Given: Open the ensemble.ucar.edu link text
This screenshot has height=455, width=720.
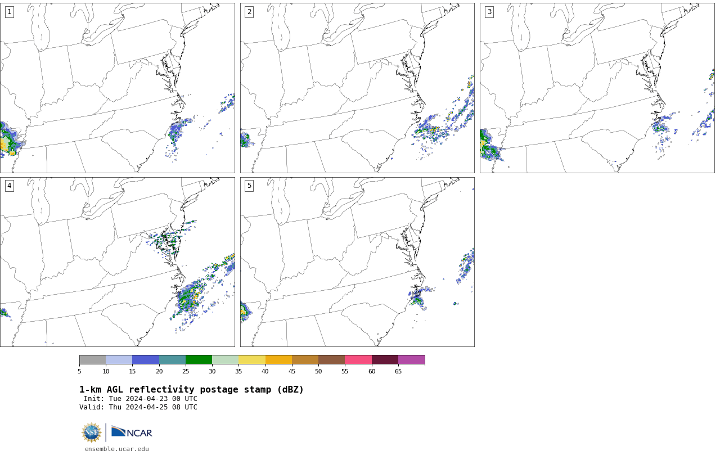Looking at the screenshot, I should (117, 449).
